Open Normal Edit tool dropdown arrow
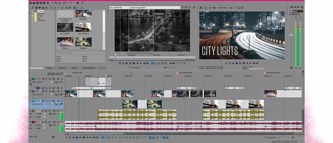The image size is (333, 143). tap(106, 137)
